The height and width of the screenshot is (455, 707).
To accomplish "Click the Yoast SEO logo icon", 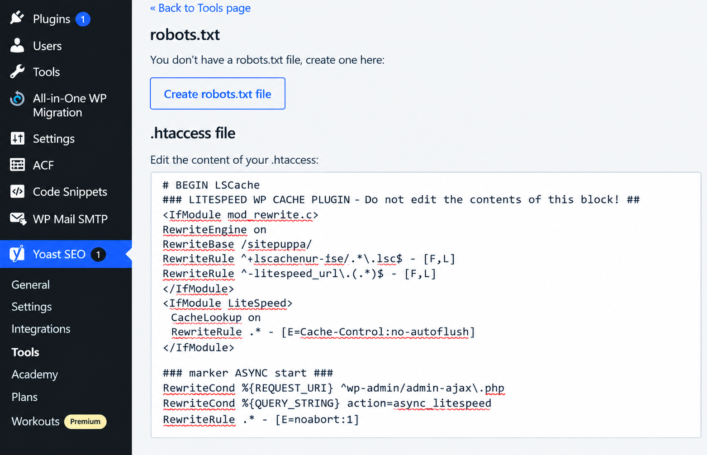I will point(17,254).
